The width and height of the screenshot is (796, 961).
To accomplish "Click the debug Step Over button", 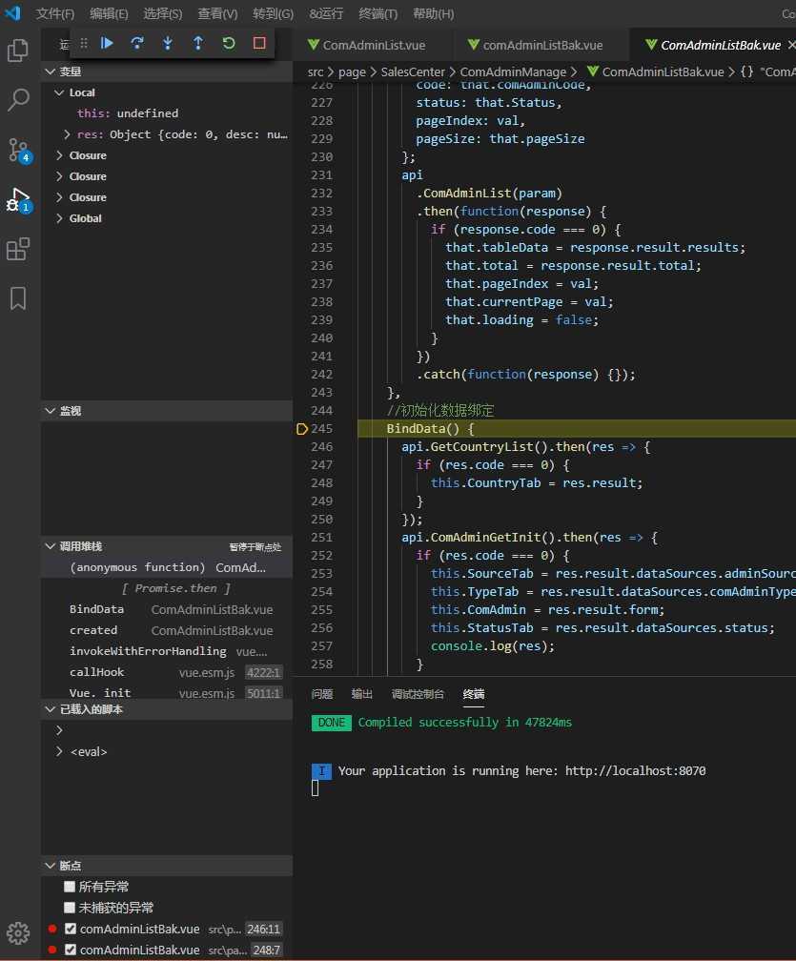I will point(137,43).
